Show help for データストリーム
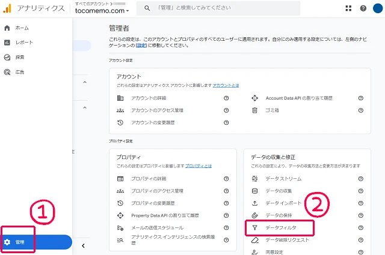Viewport: 385px width, 255px height. point(361,179)
